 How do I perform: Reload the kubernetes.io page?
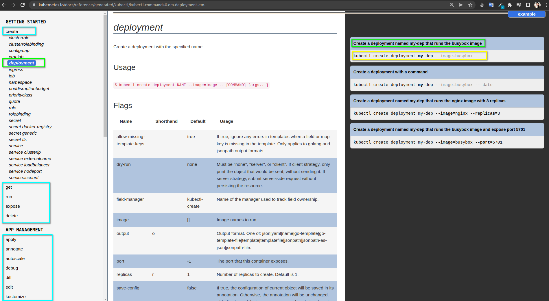(23, 5)
